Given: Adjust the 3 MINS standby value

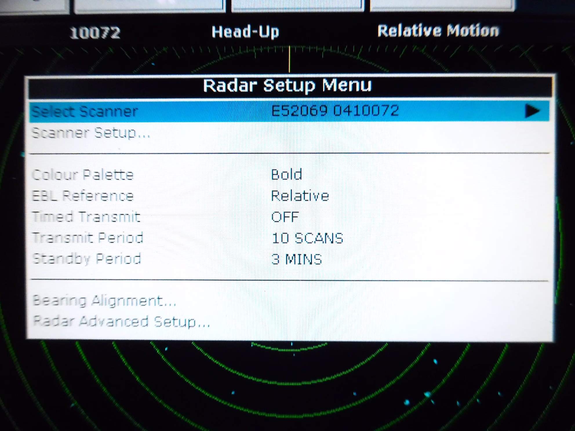Looking at the screenshot, I should click(x=296, y=260).
